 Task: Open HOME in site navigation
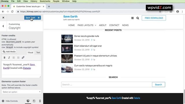[71, 25]
